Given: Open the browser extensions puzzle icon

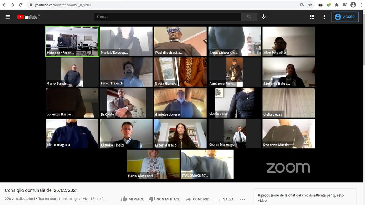Looking at the screenshot, I should click(336, 5).
